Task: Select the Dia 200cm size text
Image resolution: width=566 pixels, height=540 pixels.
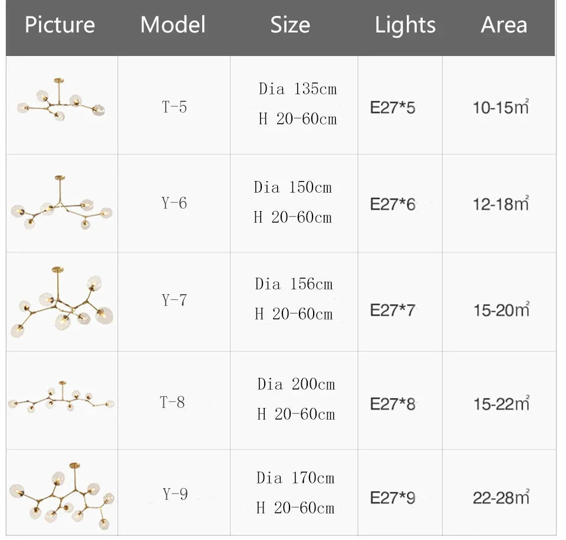Action: [296, 384]
